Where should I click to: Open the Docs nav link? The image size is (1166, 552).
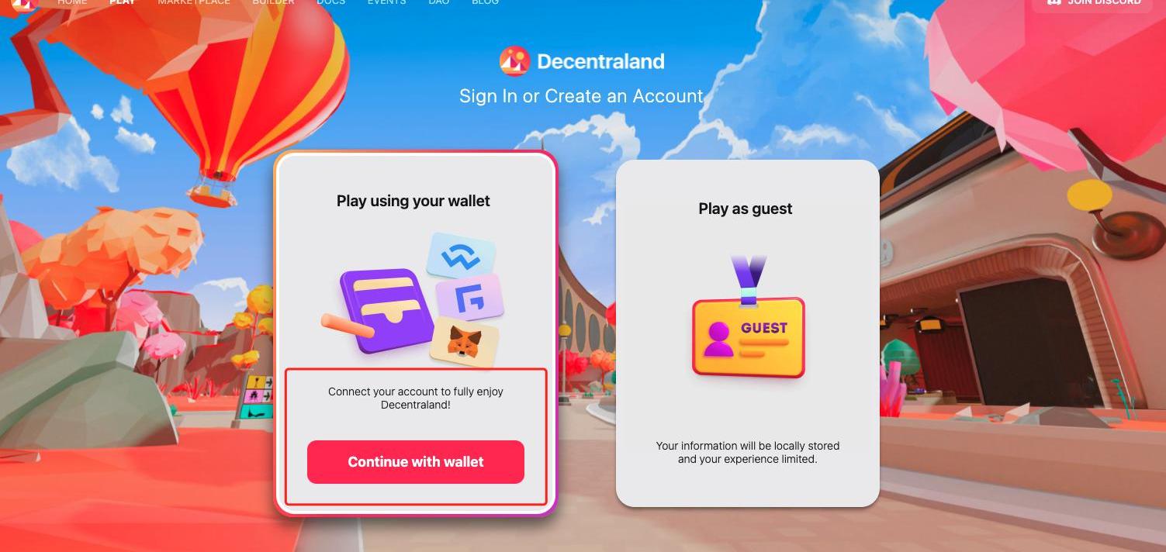coord(331,2)
